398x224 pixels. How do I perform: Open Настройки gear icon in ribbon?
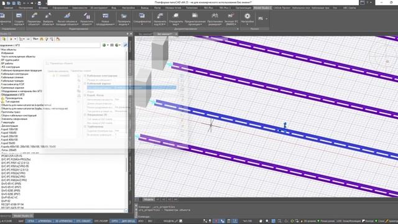click(x=248, y=16)
